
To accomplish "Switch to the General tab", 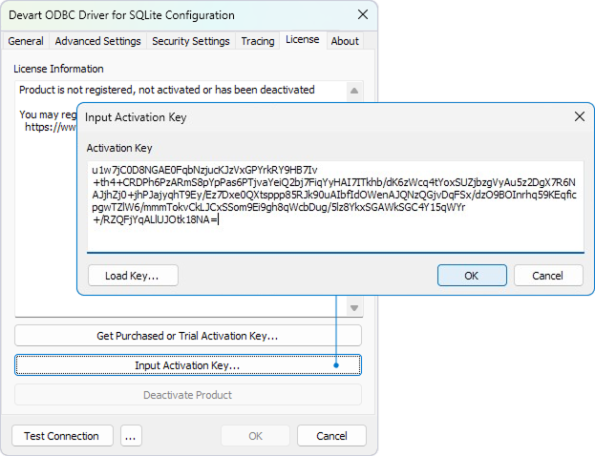I will tap(26, 41).
